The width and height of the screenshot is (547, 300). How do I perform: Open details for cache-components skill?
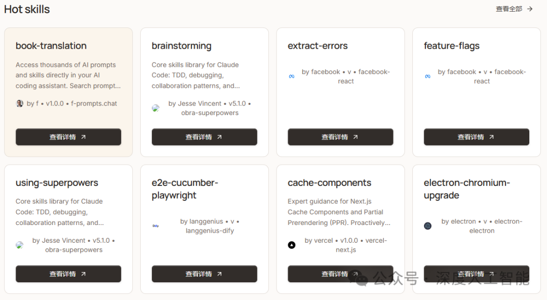(340, 274)
